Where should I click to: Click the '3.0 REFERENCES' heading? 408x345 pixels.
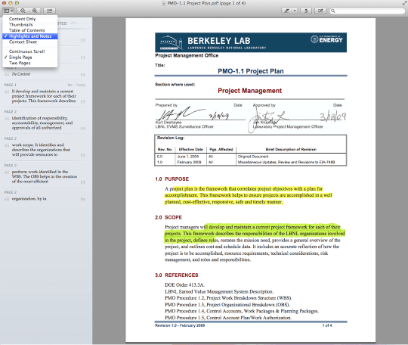pos(176,275)
